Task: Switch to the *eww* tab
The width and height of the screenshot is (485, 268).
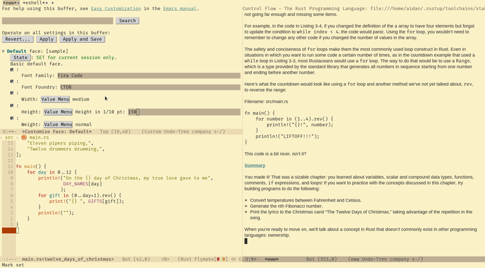Action: (x=11, y=3)
